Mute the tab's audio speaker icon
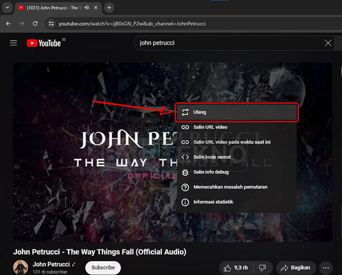Image resolution: width=342 pixels, height=275 pixels. [x=87, y=7]
